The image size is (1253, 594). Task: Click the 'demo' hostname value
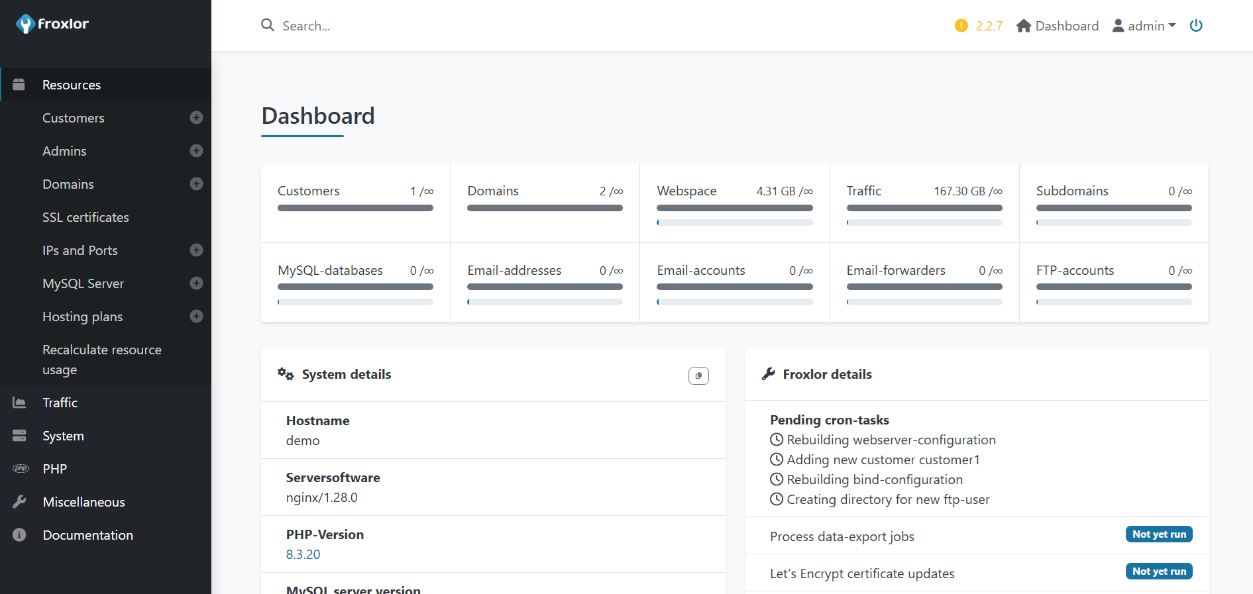pyautogui.click(x=303, y=440)
